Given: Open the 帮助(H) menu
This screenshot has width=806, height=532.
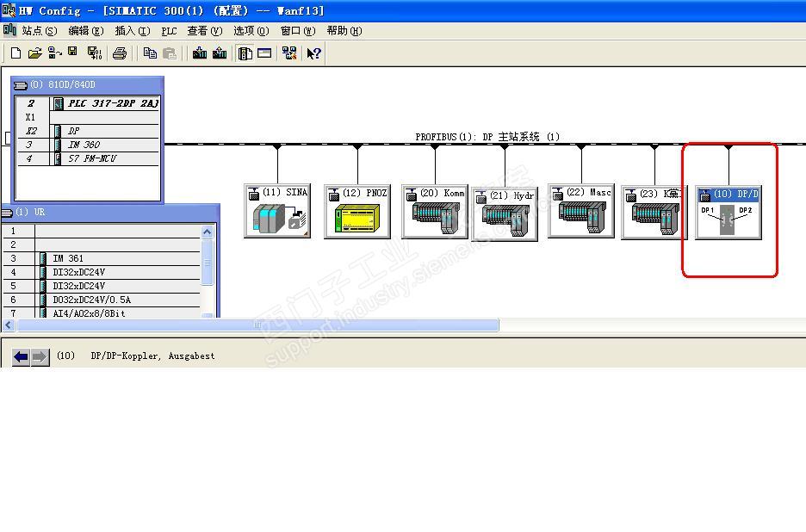Looking at the screenshot, I should [x=344, y=31].
